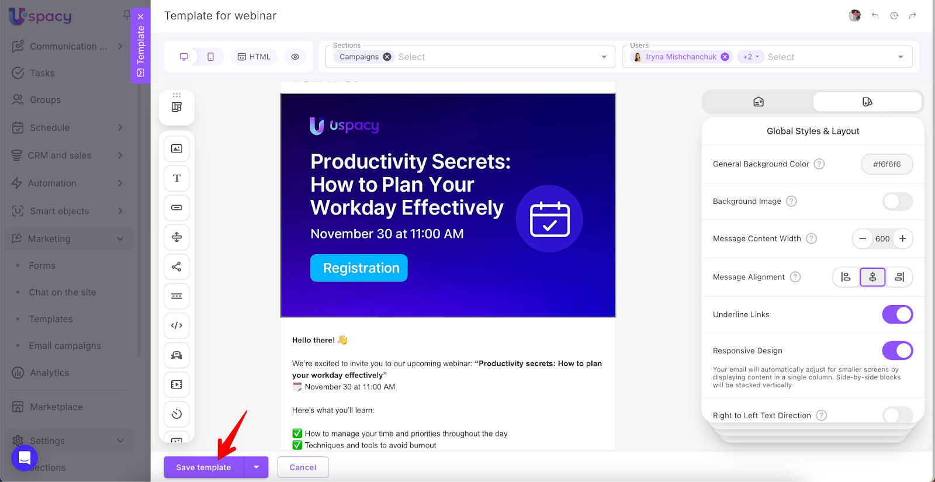The image size is (935, 482).
Task: Turn off Responsive Design switch
Action: tap(897, 351)
